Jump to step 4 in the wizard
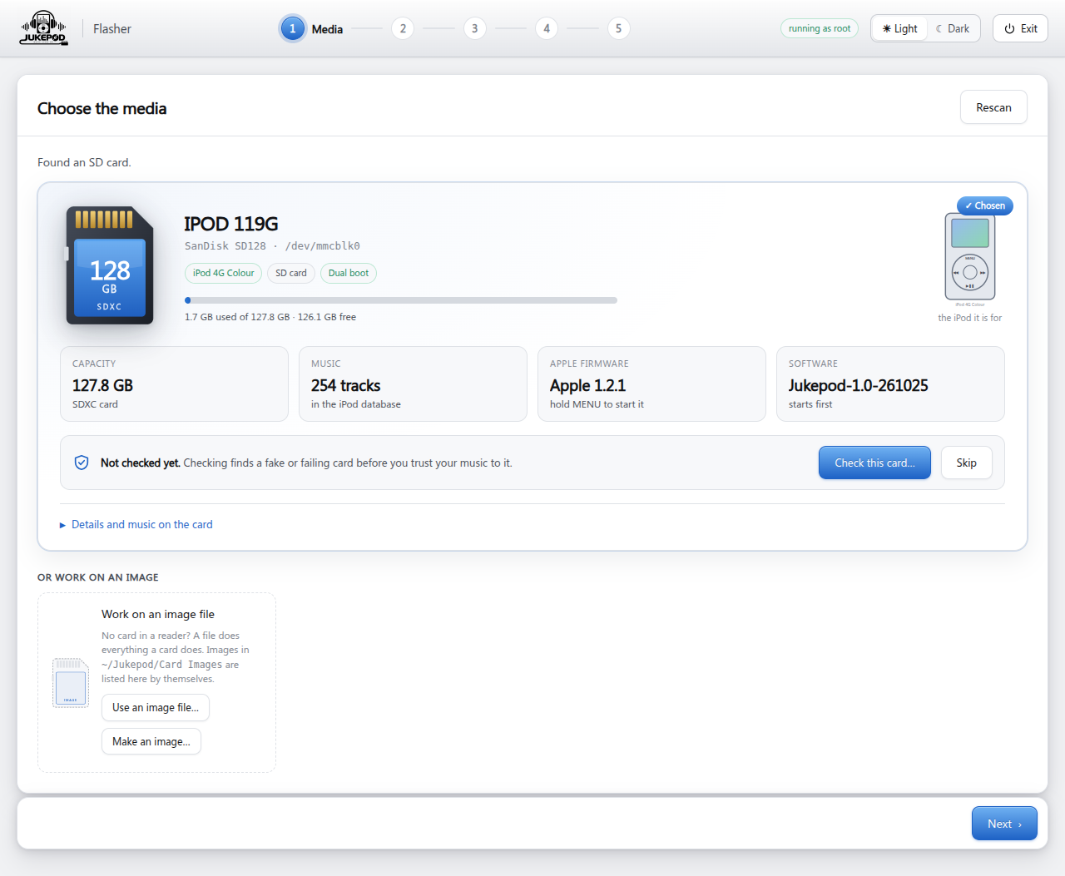 (x=547, y=28)
